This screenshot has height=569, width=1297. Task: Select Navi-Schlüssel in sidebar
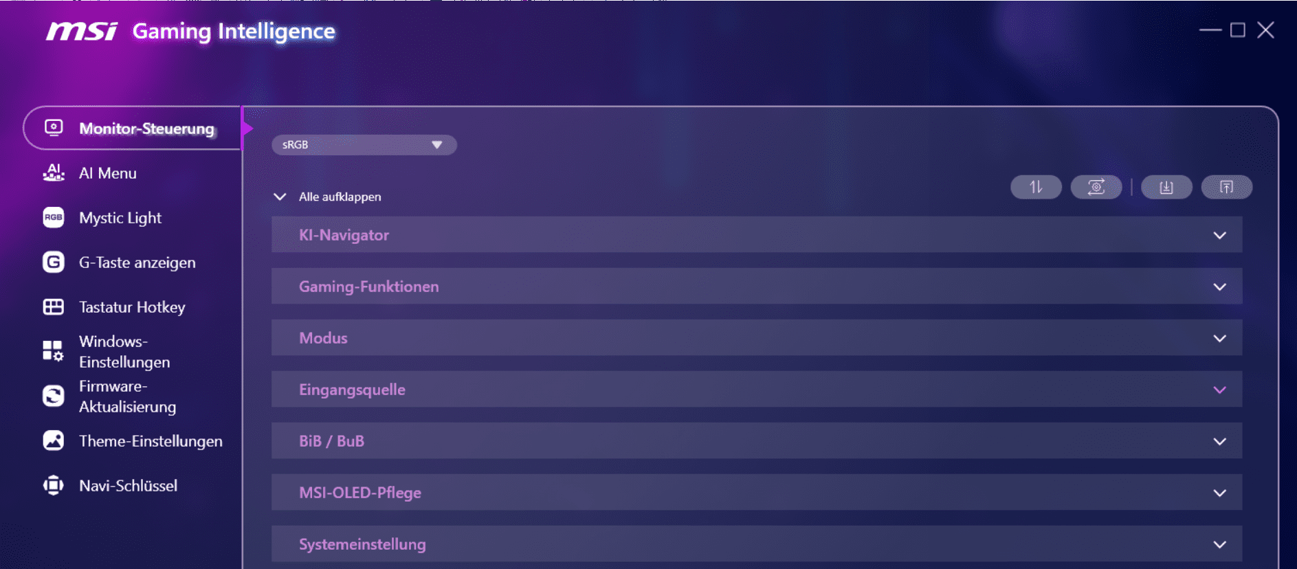click(128, 486)
